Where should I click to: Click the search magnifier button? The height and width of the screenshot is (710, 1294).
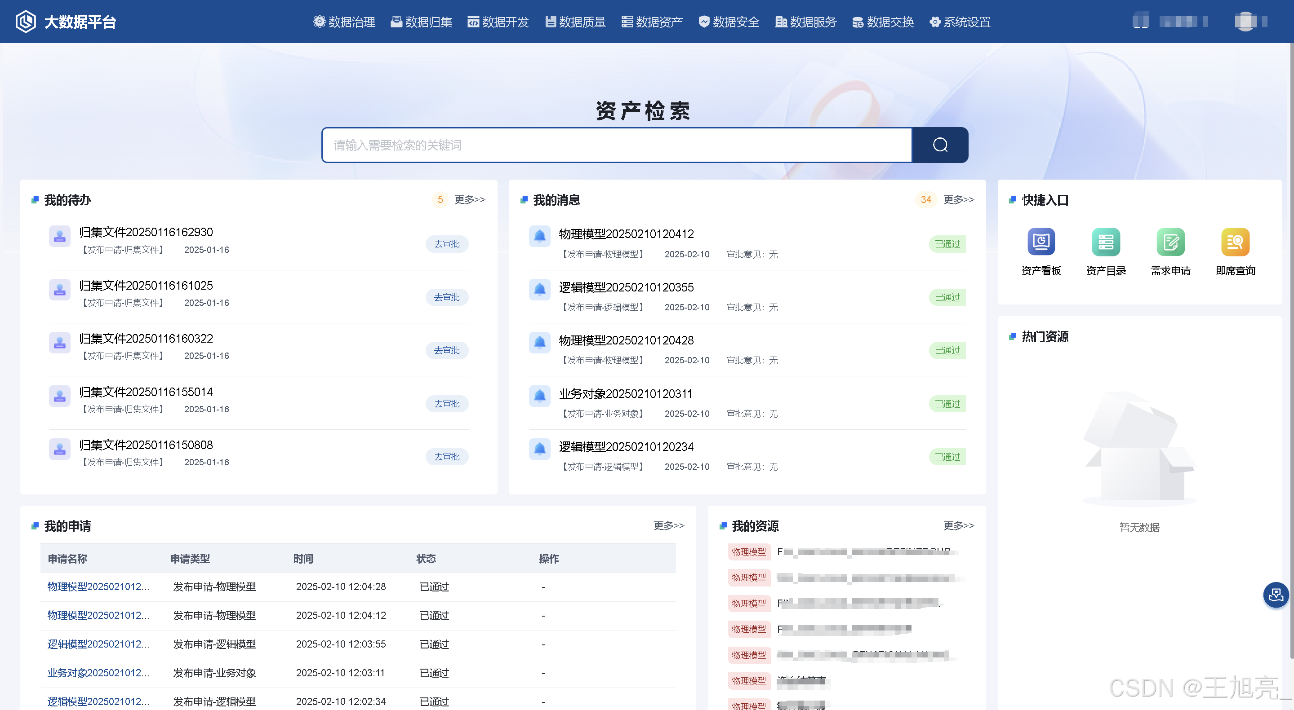(939, 145)
